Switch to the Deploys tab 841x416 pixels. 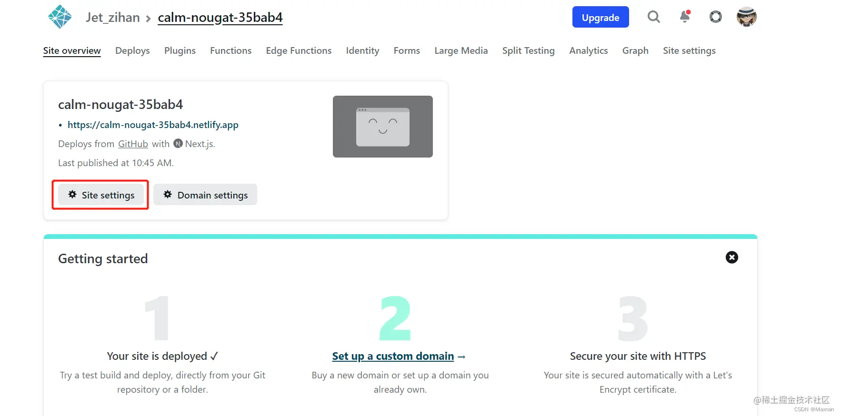tap(132, 50)
